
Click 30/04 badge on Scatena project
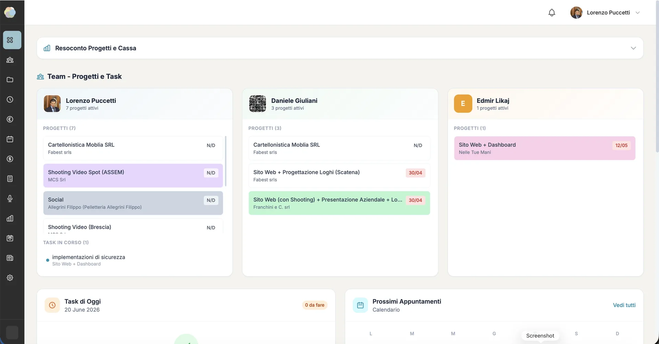click(x=415, y=173)
